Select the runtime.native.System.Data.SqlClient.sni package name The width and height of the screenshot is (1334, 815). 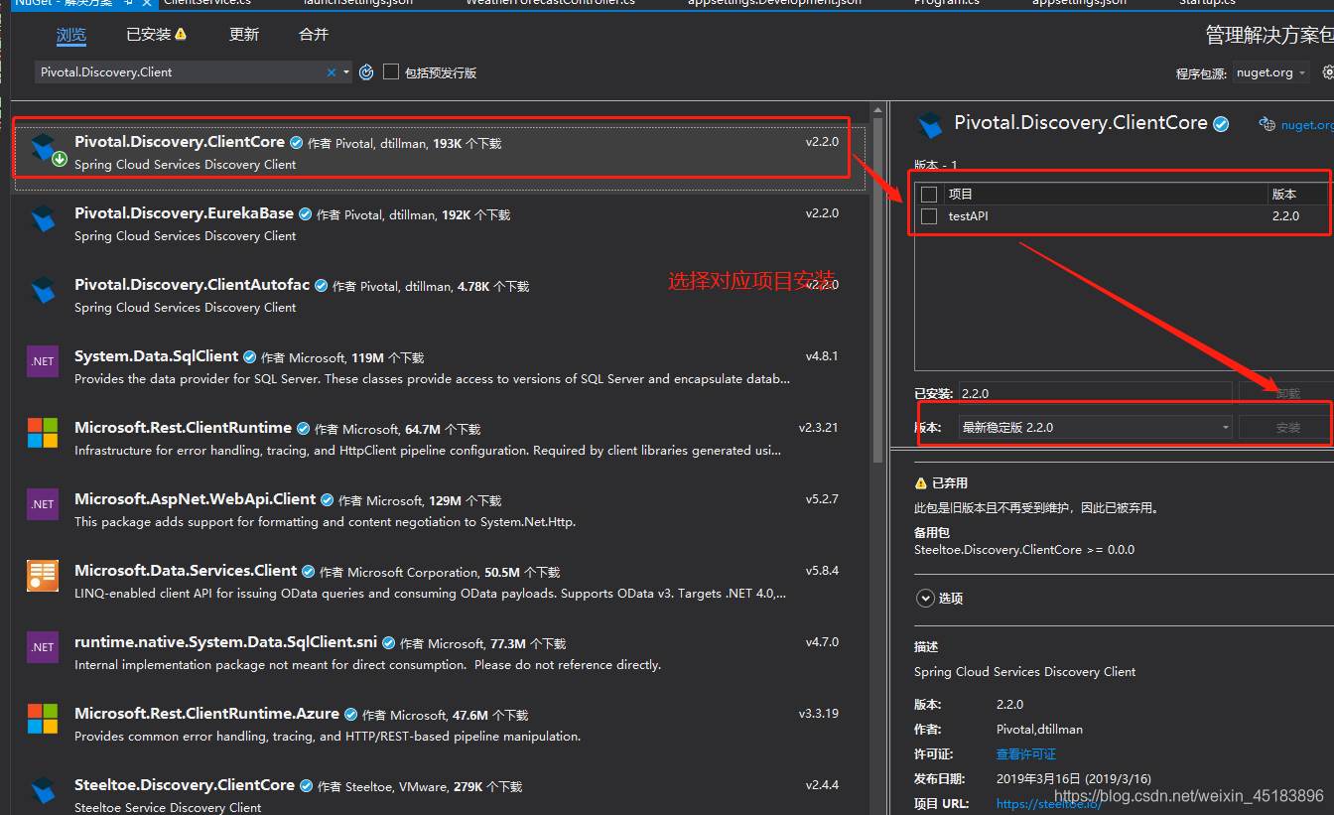click(225, 642)
